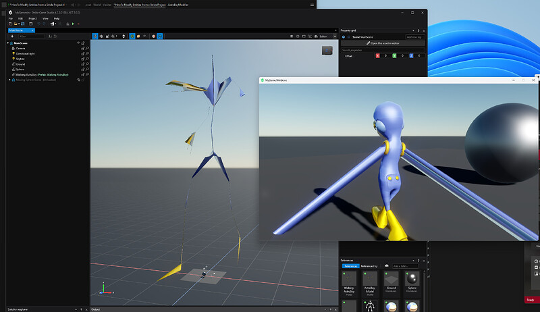This screenshot has height=312, width=540.
Task: Select the Camera entity in the tree
Action: pyautogui.click(x=20, y=48)
